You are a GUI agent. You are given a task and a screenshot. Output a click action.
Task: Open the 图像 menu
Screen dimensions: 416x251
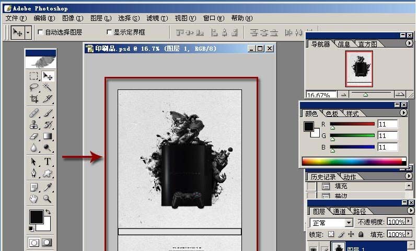73,18
